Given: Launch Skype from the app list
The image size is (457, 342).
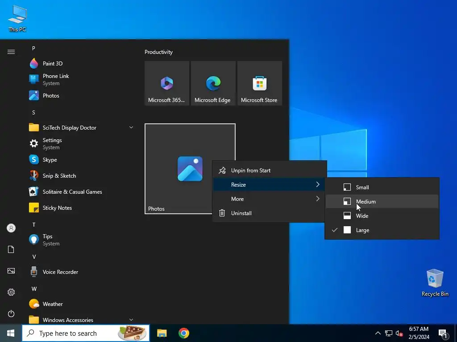Looking at the screenshot, I should [x=82, y=160].
